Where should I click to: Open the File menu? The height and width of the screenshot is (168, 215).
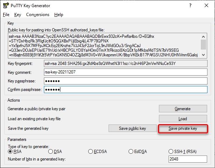click(6, 15)
